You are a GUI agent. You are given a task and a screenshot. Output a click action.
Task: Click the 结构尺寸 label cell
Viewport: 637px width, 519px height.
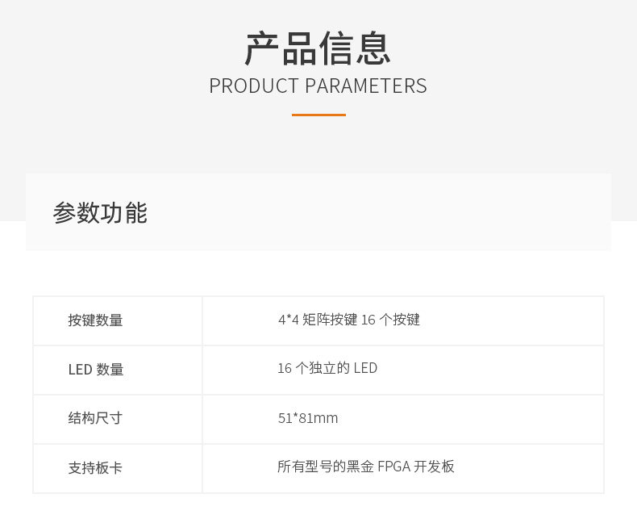coord(118,420)
